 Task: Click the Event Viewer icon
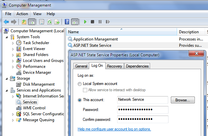pyautogui.click(x=19, y=49)
